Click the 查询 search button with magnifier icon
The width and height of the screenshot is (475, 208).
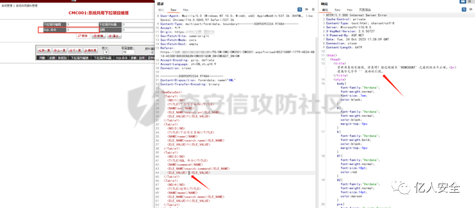[83, 36]
